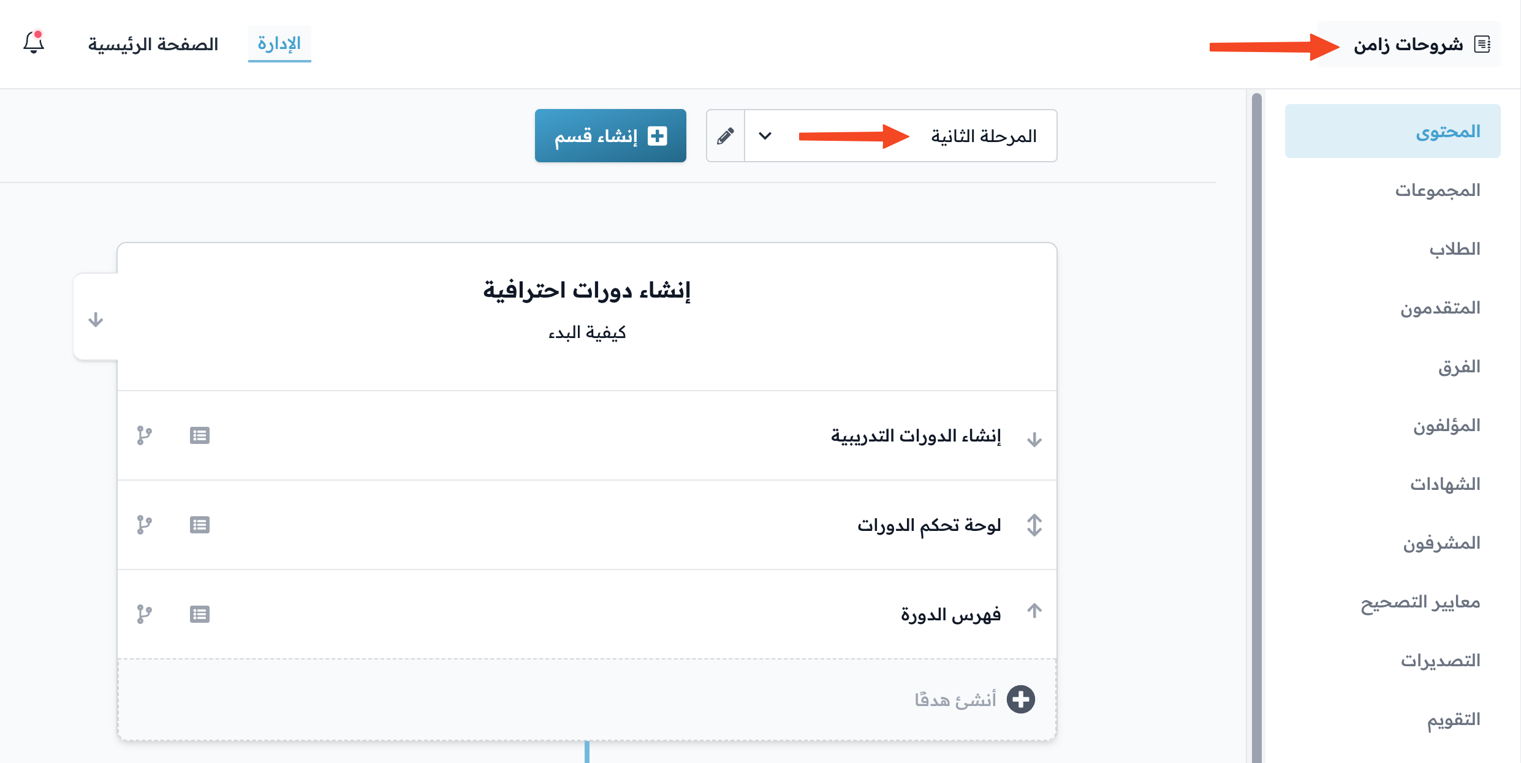Open the المرحلة الثانية dropdown chevron
The width and height of the screenshot is (1521, 763).
765,136
